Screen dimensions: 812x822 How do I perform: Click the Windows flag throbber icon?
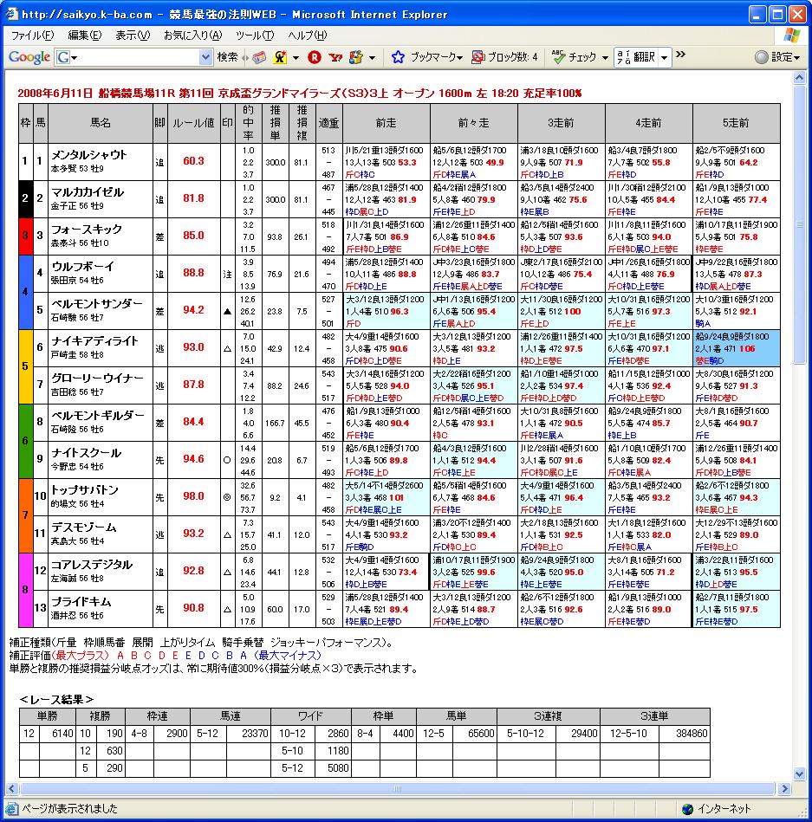pos(792,36)
